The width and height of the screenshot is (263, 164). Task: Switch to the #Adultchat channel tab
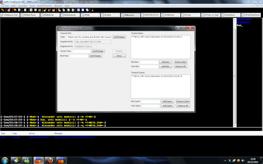tap(50, 15)
